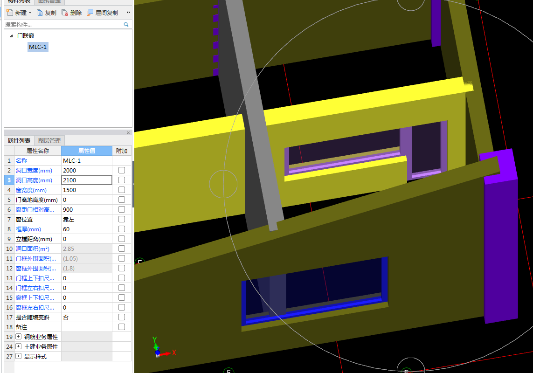Viewport: 533px width, 373px height.
Task: Toggle the 洞口面积 附加 checkbox
Action: pyautogui.click(x=122, y=249)
